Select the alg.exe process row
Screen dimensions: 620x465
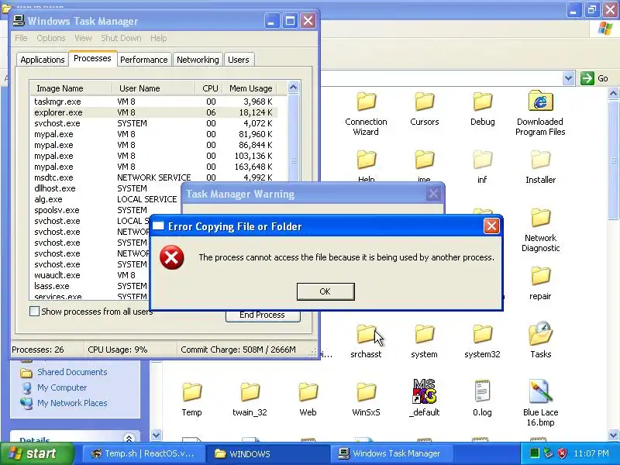pos(106,199)
